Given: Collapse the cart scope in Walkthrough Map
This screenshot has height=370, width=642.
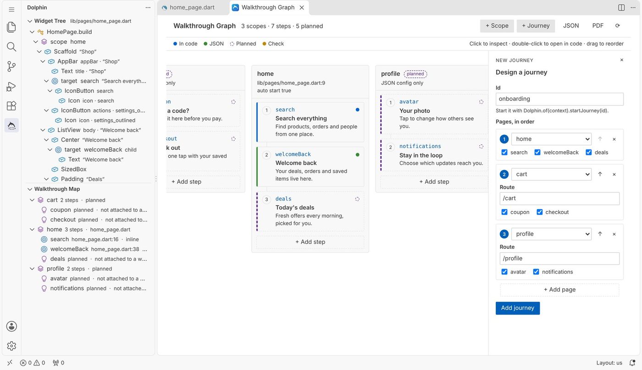Looking at the screenshot, I should pos(32,200).
